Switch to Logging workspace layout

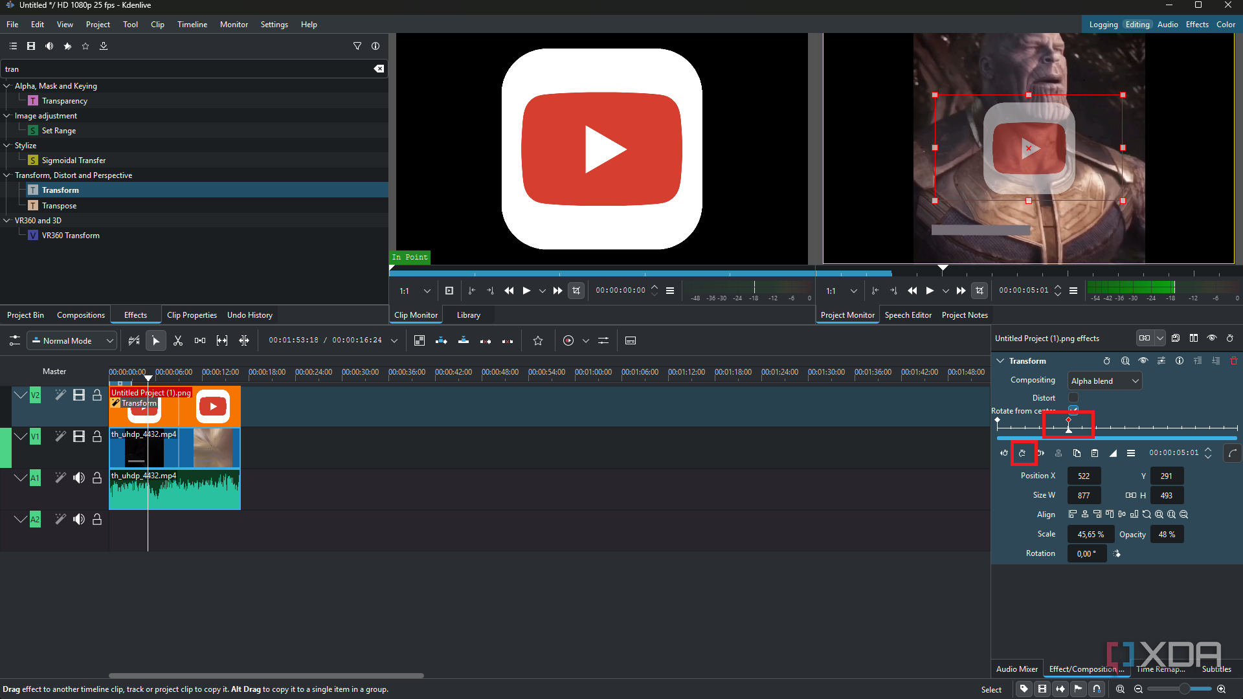[x=1103, y=24]
